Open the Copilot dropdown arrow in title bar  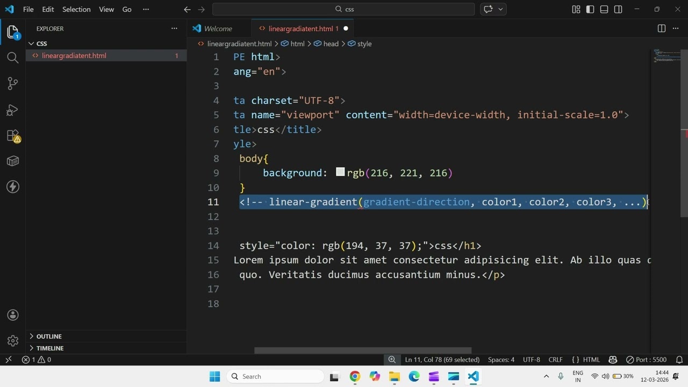tap(501, 9)
